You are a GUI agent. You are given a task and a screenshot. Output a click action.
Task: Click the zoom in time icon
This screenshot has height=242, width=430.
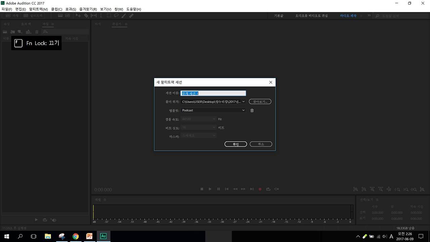point(372,189)
